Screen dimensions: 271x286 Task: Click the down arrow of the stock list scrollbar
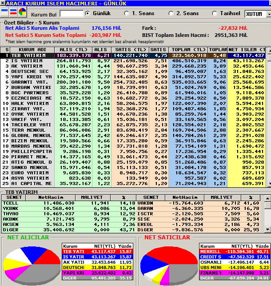[x=267, y=230]
